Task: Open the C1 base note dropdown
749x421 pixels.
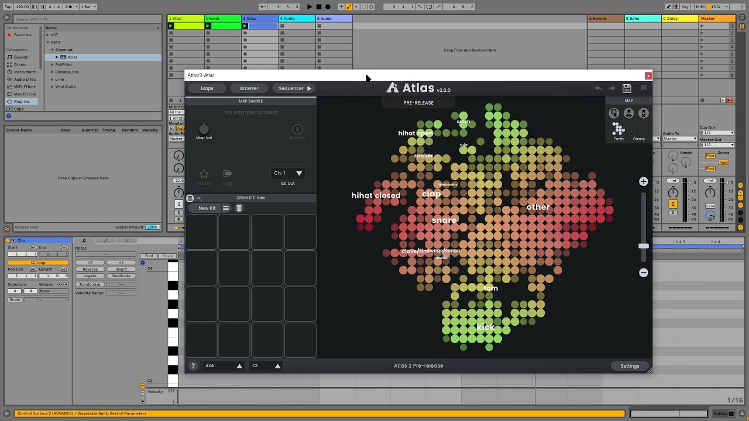Action: click(x=266, y=366)
